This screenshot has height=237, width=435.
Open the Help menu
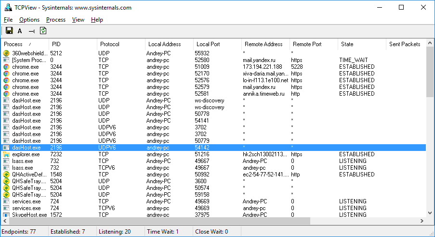(x=97, y=20)
